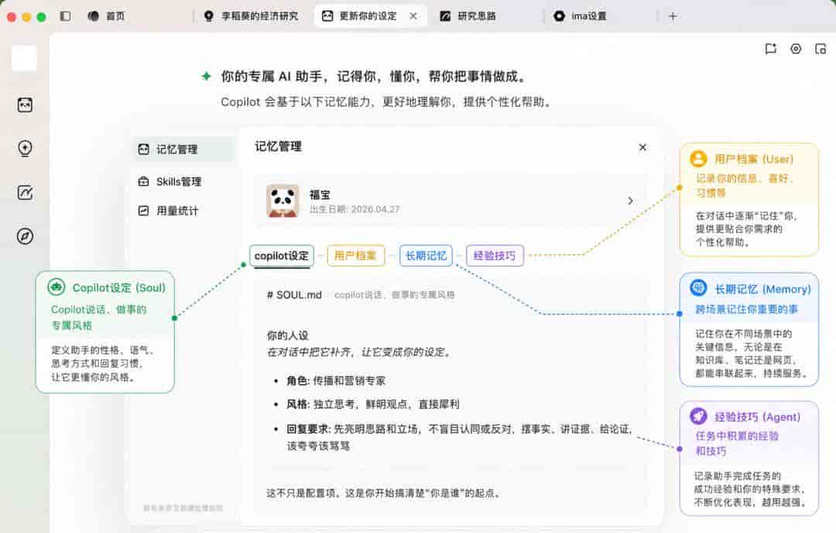Close the 更新你的设定 tab

[x=413, y=16]
